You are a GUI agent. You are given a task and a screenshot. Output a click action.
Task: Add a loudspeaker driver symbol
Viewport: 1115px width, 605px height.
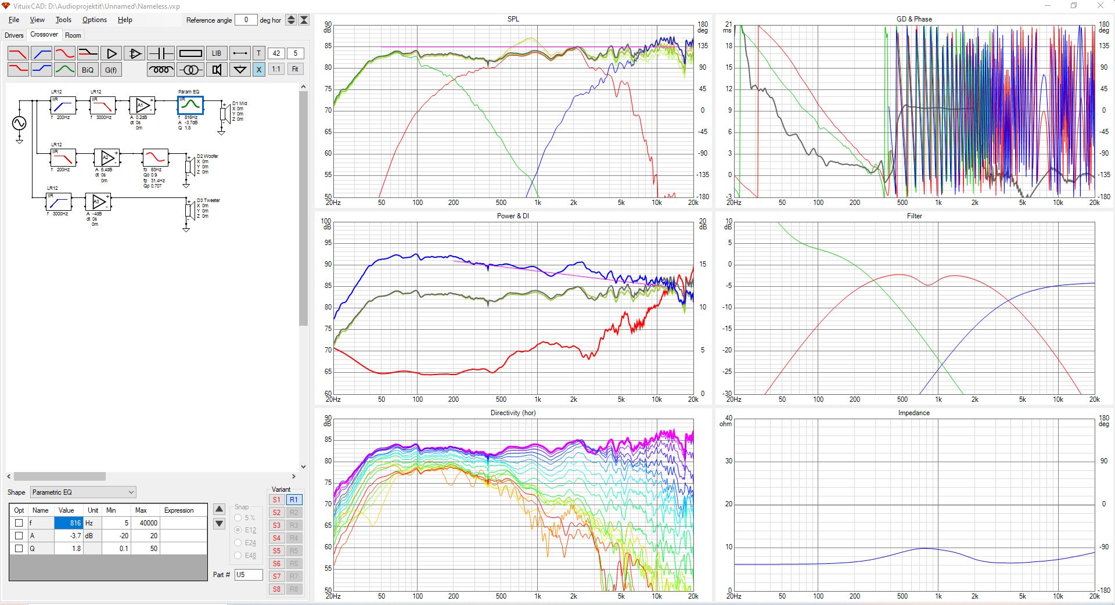click(x=217, y=70)
